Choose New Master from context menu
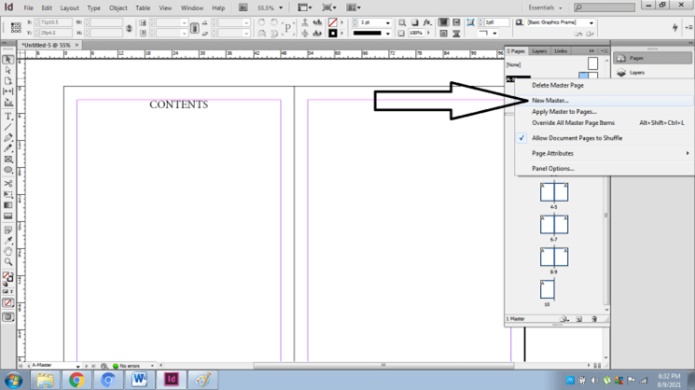The height and width of the screenshot is (390, 695). pos(550,100)
